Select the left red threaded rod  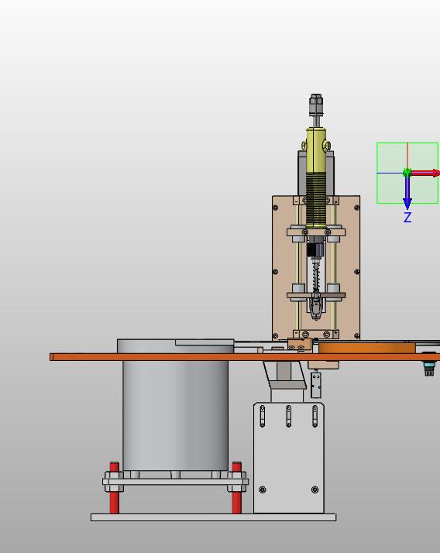click(115, 488)
